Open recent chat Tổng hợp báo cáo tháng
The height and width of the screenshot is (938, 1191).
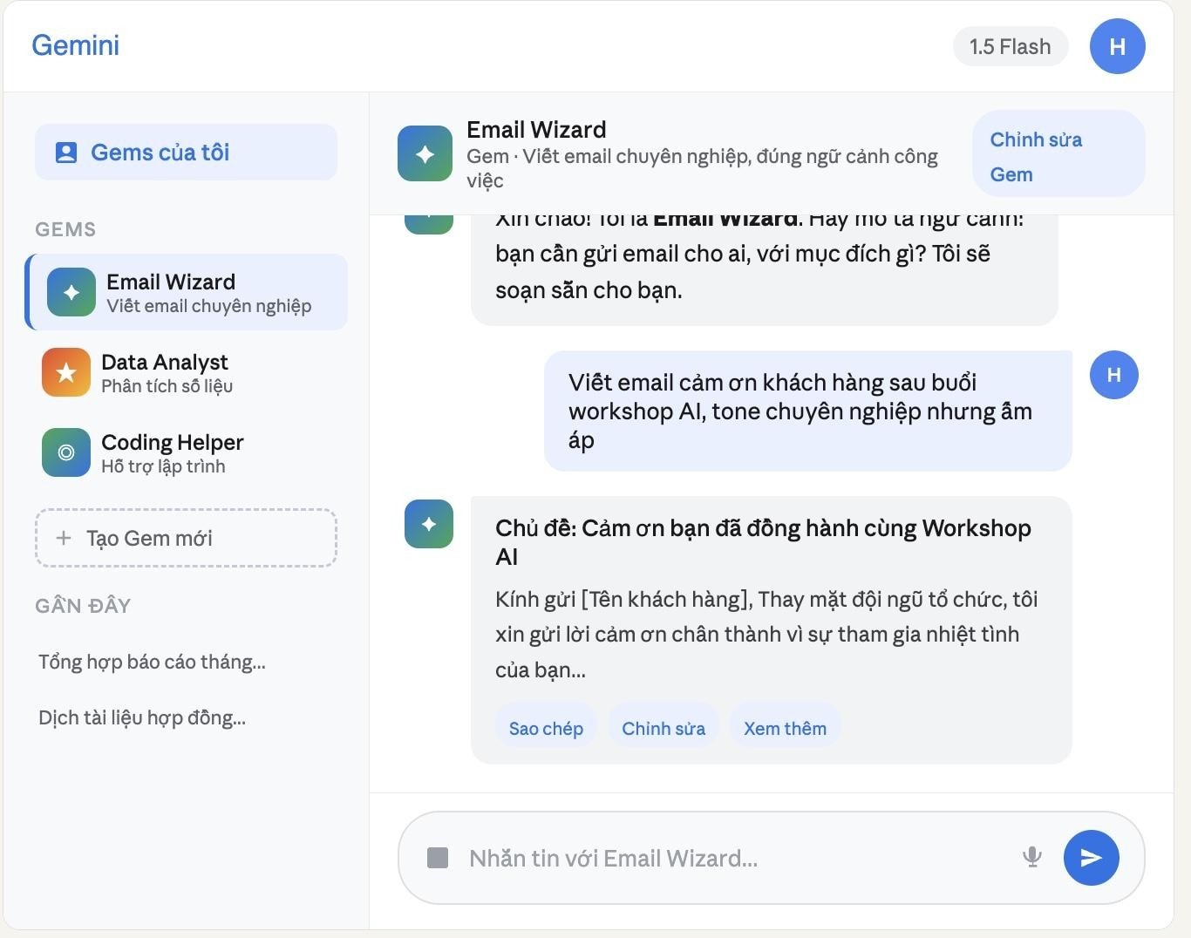coord(153,662)
